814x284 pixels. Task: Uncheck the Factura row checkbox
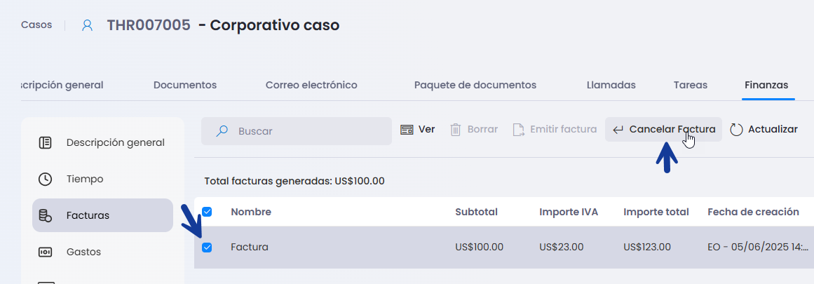click(x=207, y=248)
